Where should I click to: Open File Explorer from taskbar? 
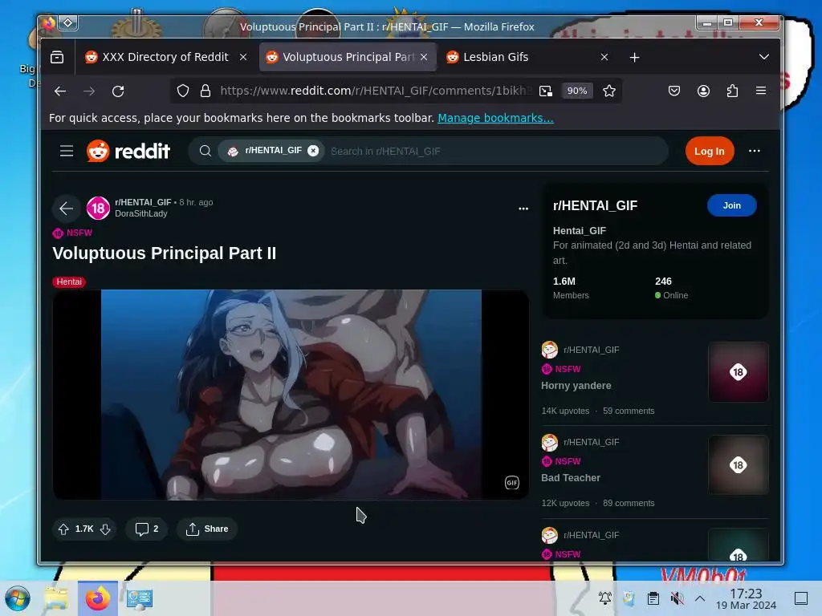56,598
